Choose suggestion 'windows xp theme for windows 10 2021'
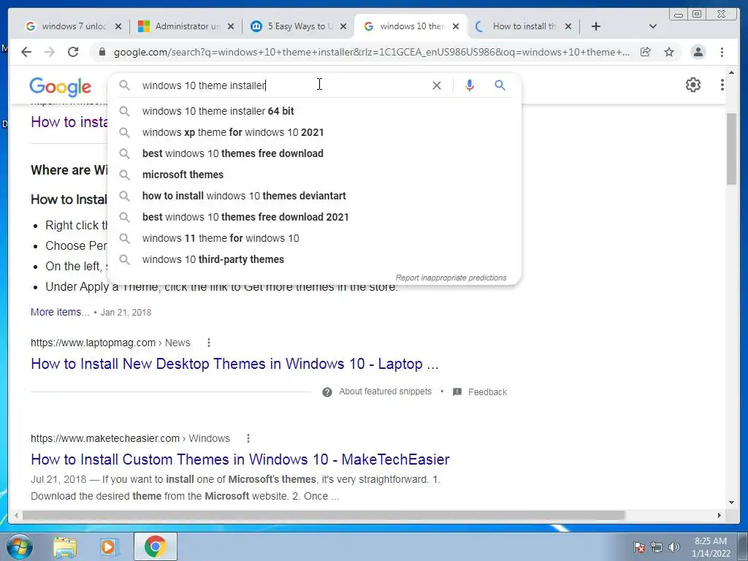 pos(314,133)
